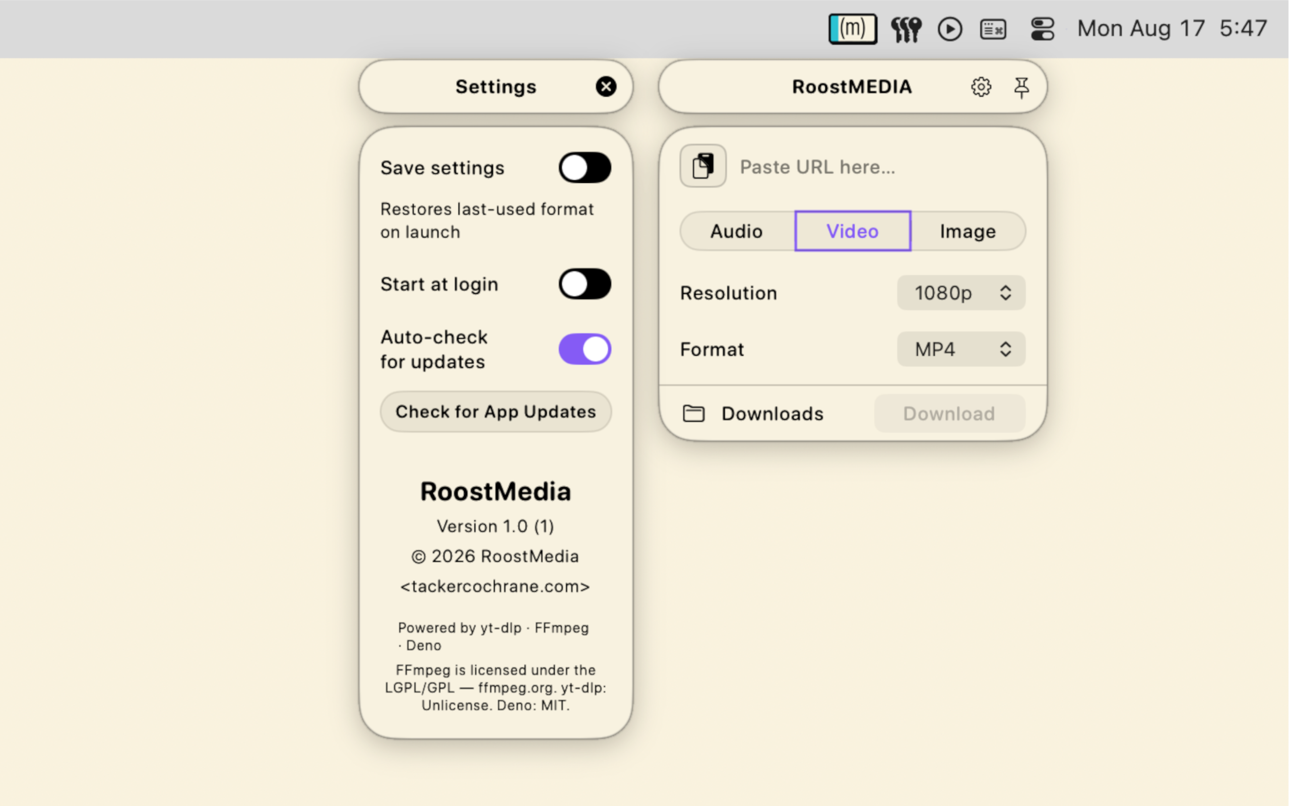Open settings via gear icon in RoostMEDIA header
The image size is (1290, 806).
click(982, 87)
